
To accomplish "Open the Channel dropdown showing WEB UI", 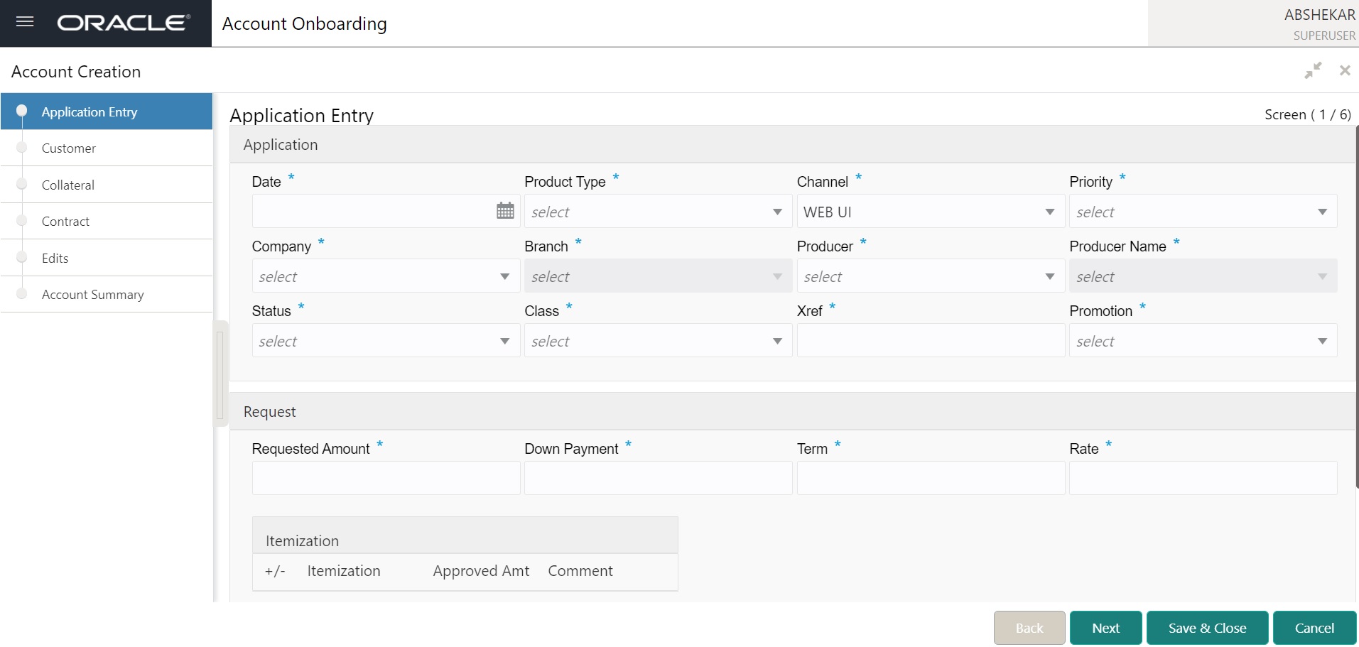I will click(x=930, y=212).
